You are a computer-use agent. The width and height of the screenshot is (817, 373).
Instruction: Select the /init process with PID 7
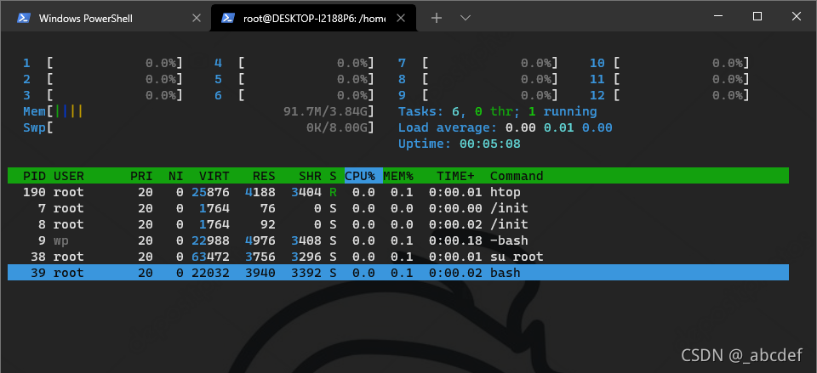(x=398, y=208)
